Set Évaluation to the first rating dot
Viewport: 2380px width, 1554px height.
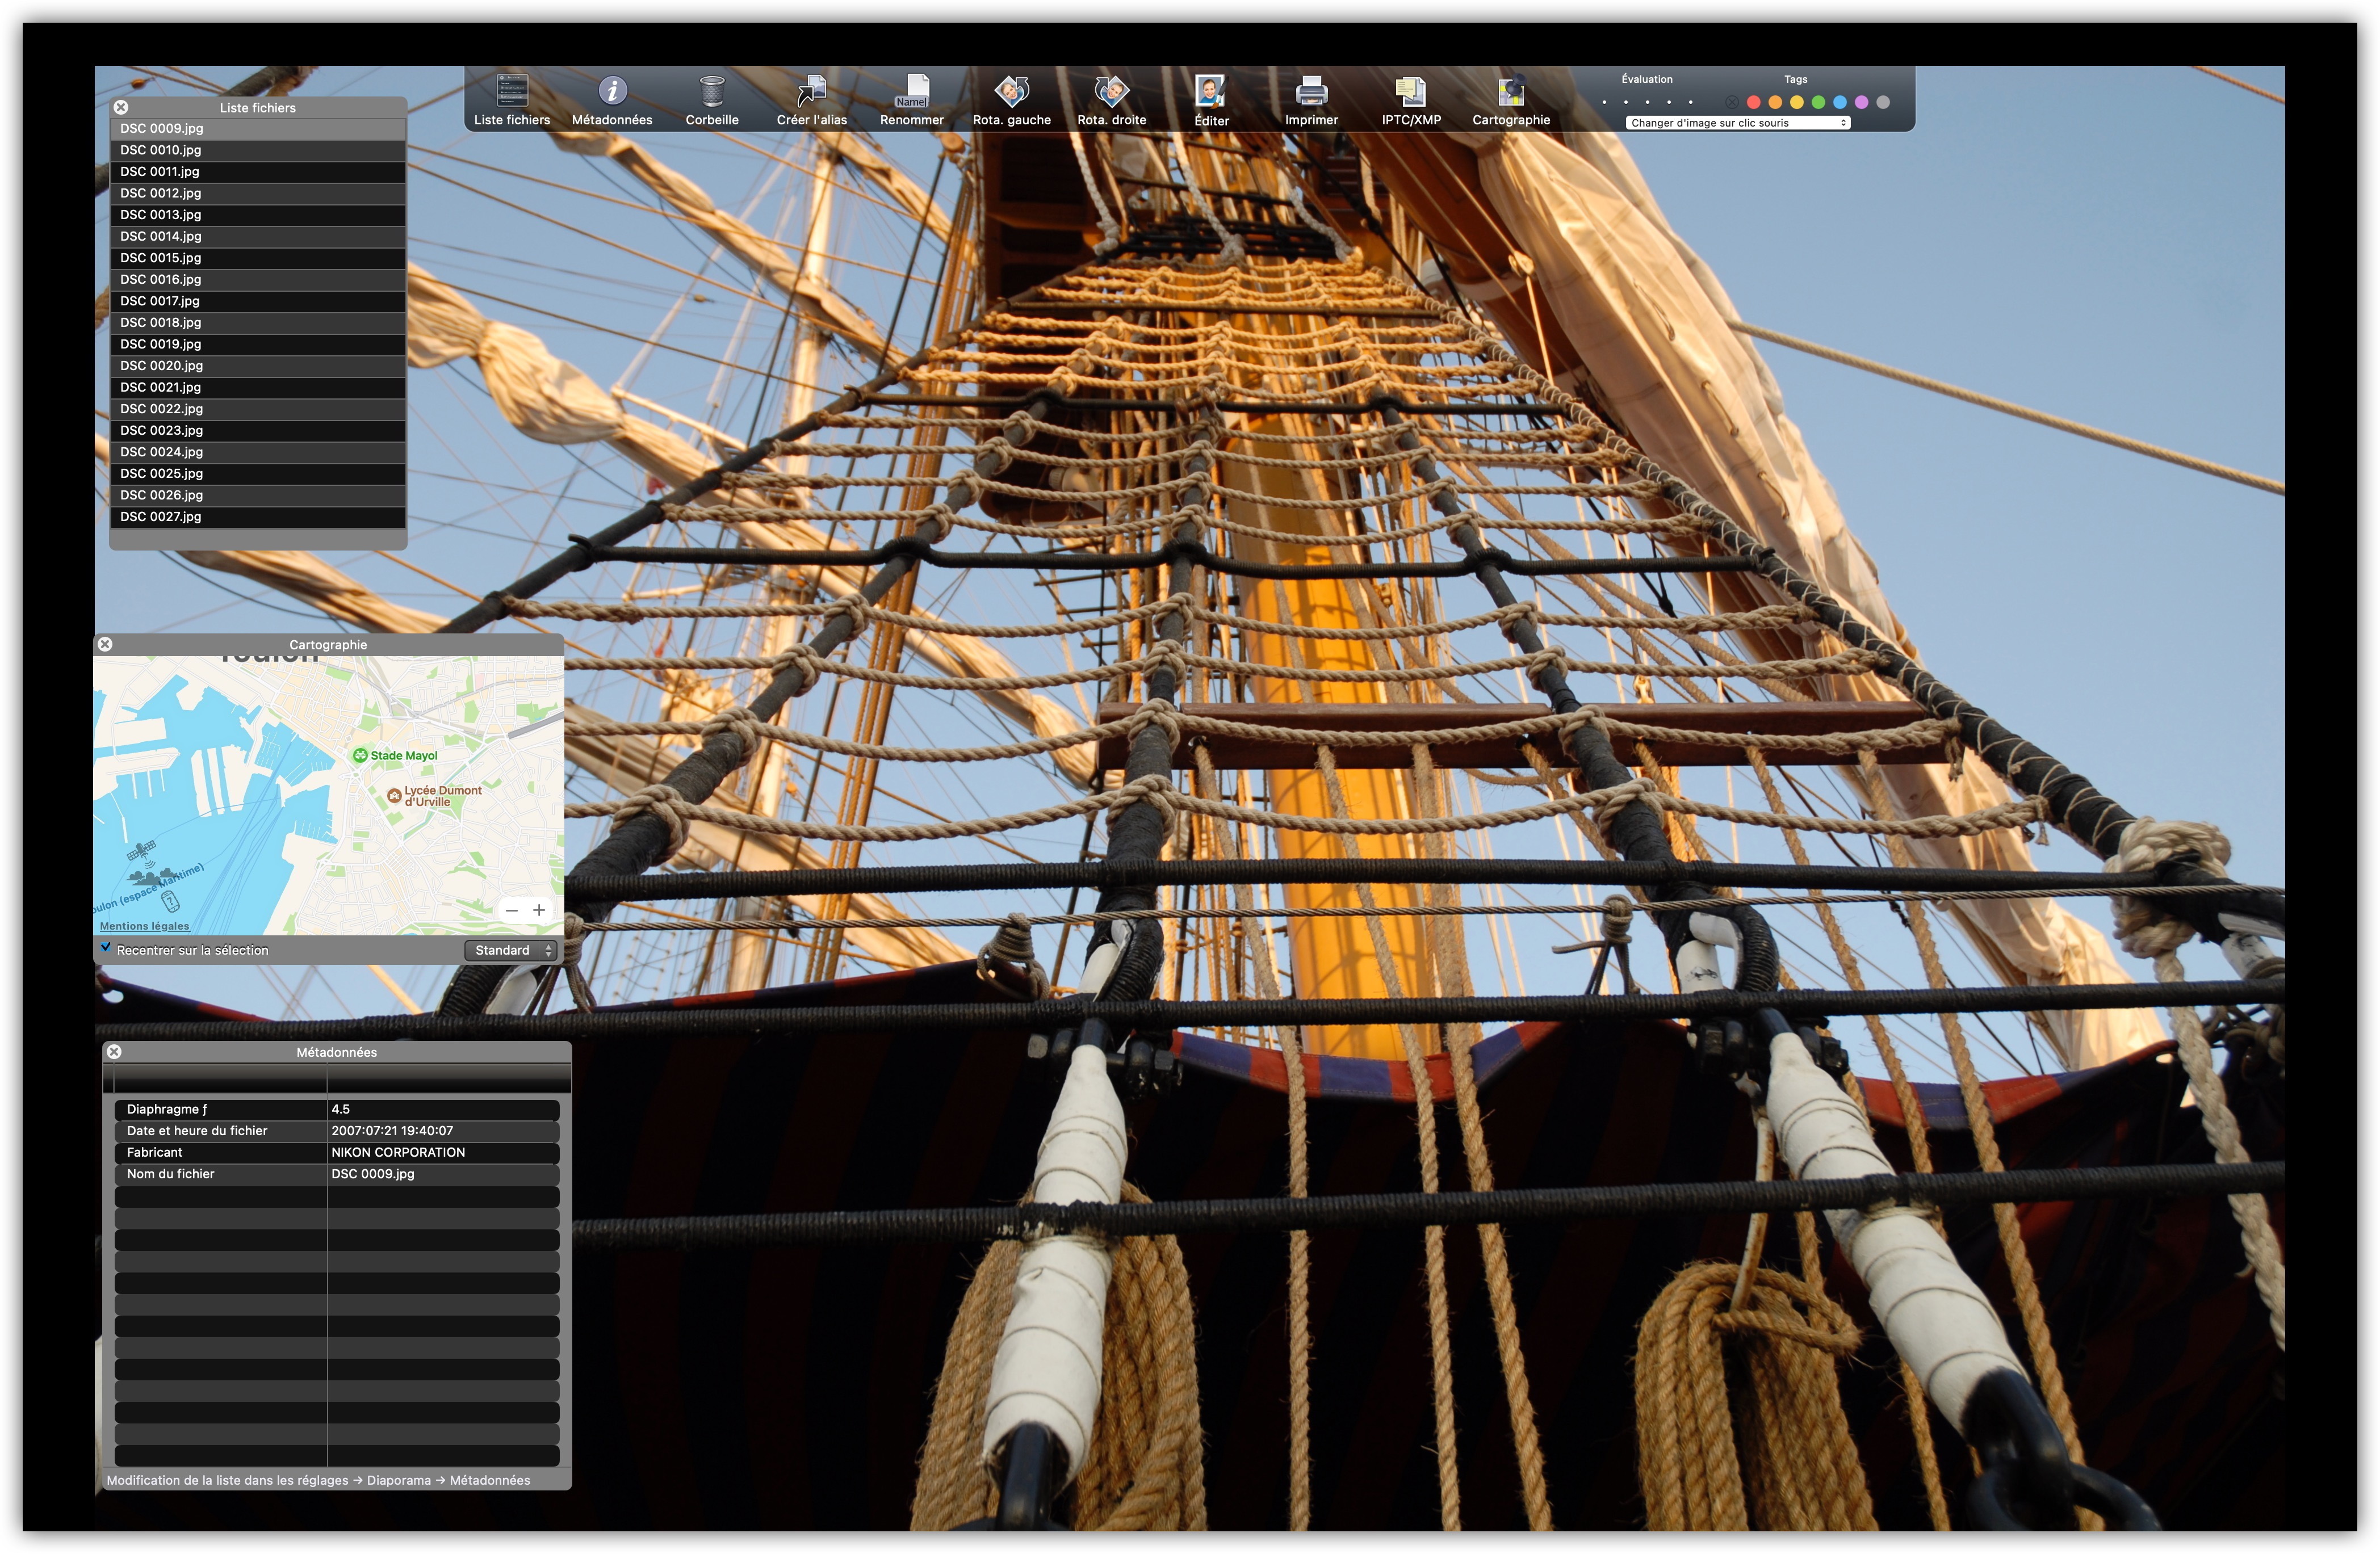pyautogui.click(x=1604, y=102)
